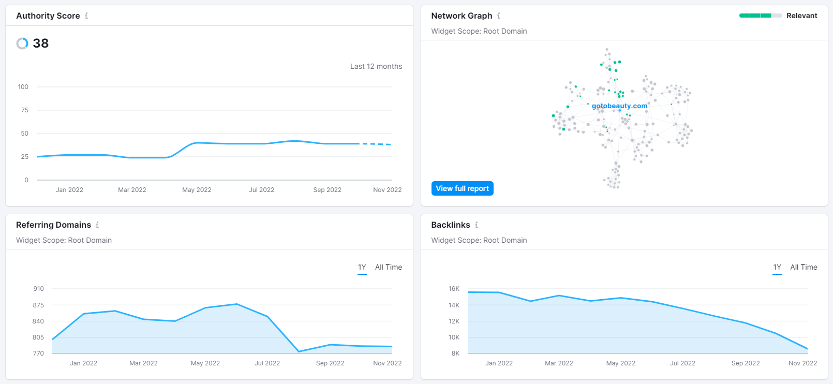
Task: Click the Backlinks widget title
Action: pyautogui.click(x=451, y=225)
